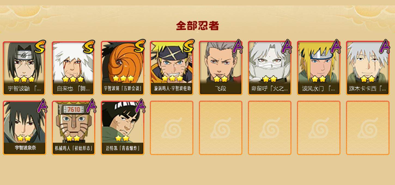Click the first empty ninja slot
This screenshot has width=395, height=185.
click(172, 128)
